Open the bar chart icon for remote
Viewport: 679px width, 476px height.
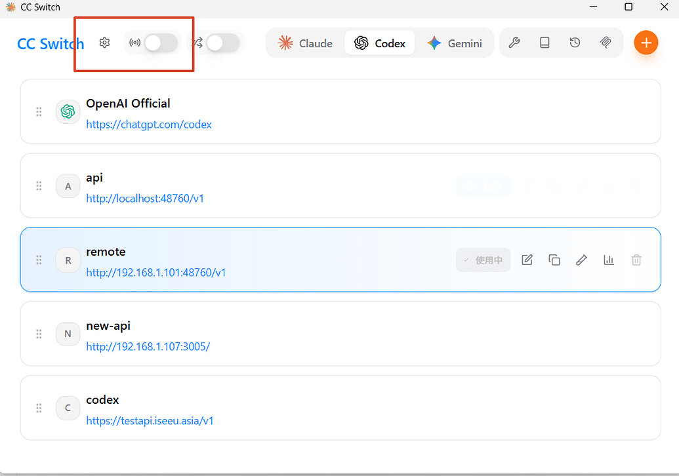(609, 260)
